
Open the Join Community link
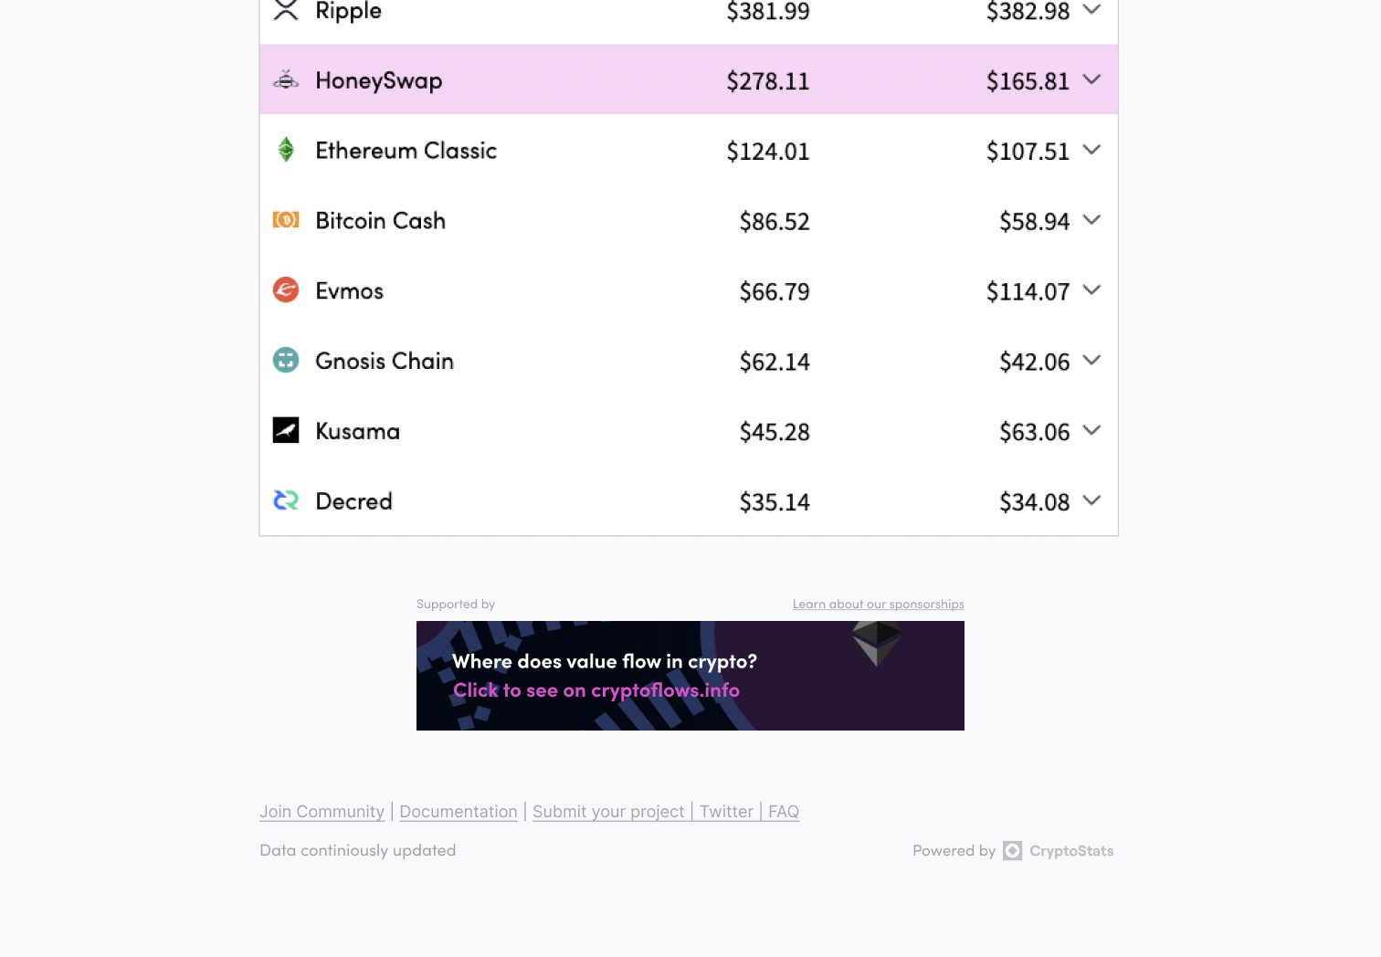(322, 812)
